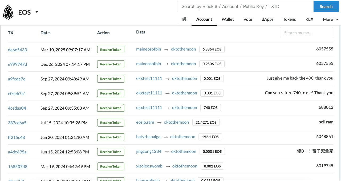
Task: Open the dApps tab
Action: [267, 19]
